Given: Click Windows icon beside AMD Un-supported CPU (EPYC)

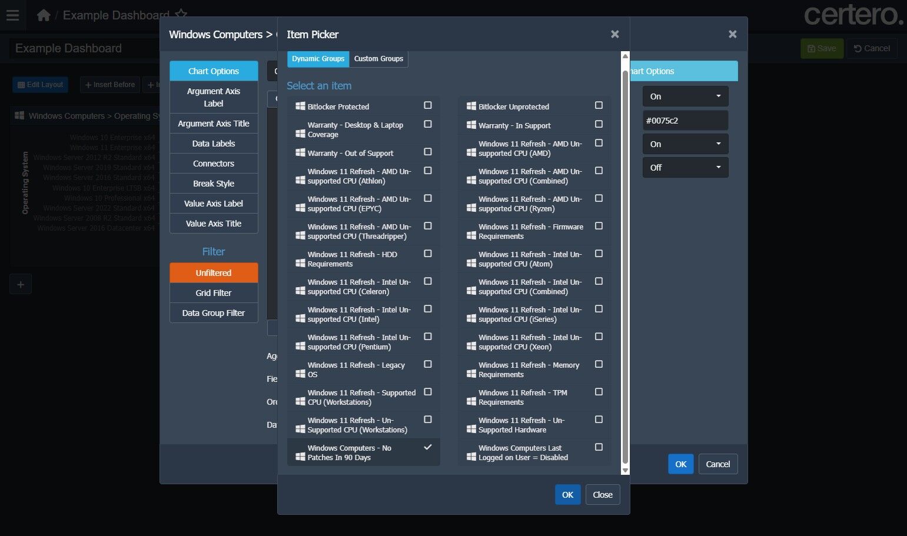Looking at the screenshot, I should [x=300, y=208].
